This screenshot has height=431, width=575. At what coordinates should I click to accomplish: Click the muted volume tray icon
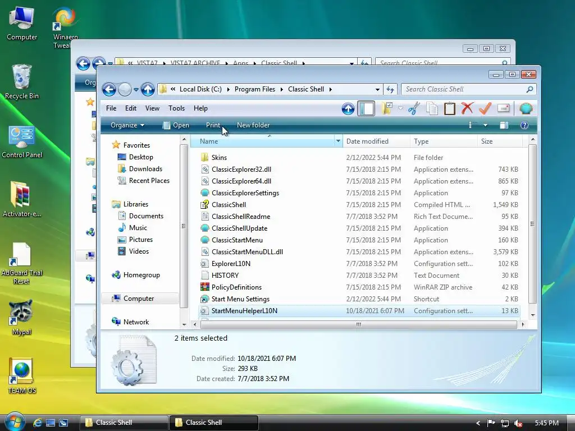click(x=518, y=423)
